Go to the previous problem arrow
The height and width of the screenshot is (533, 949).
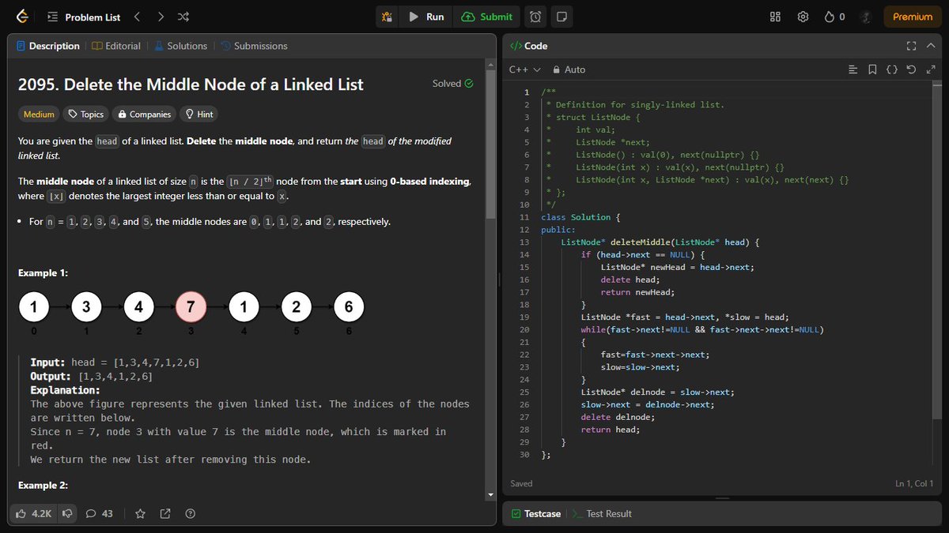[x=137, y=17]
